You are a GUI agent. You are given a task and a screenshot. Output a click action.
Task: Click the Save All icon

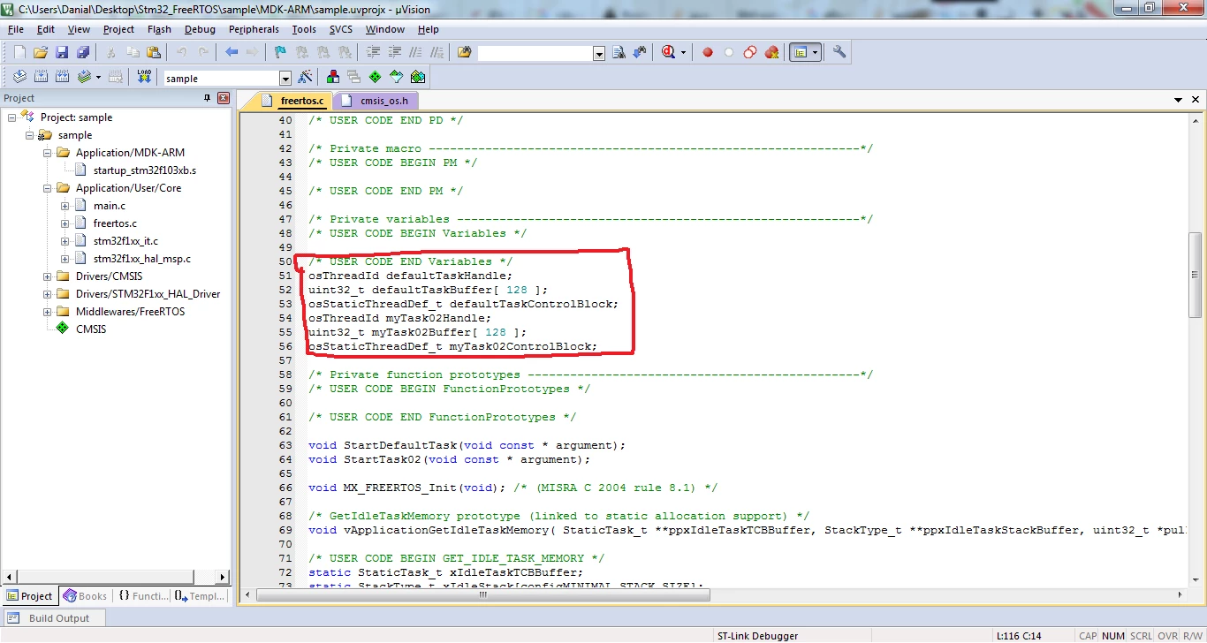click(83, 52)
